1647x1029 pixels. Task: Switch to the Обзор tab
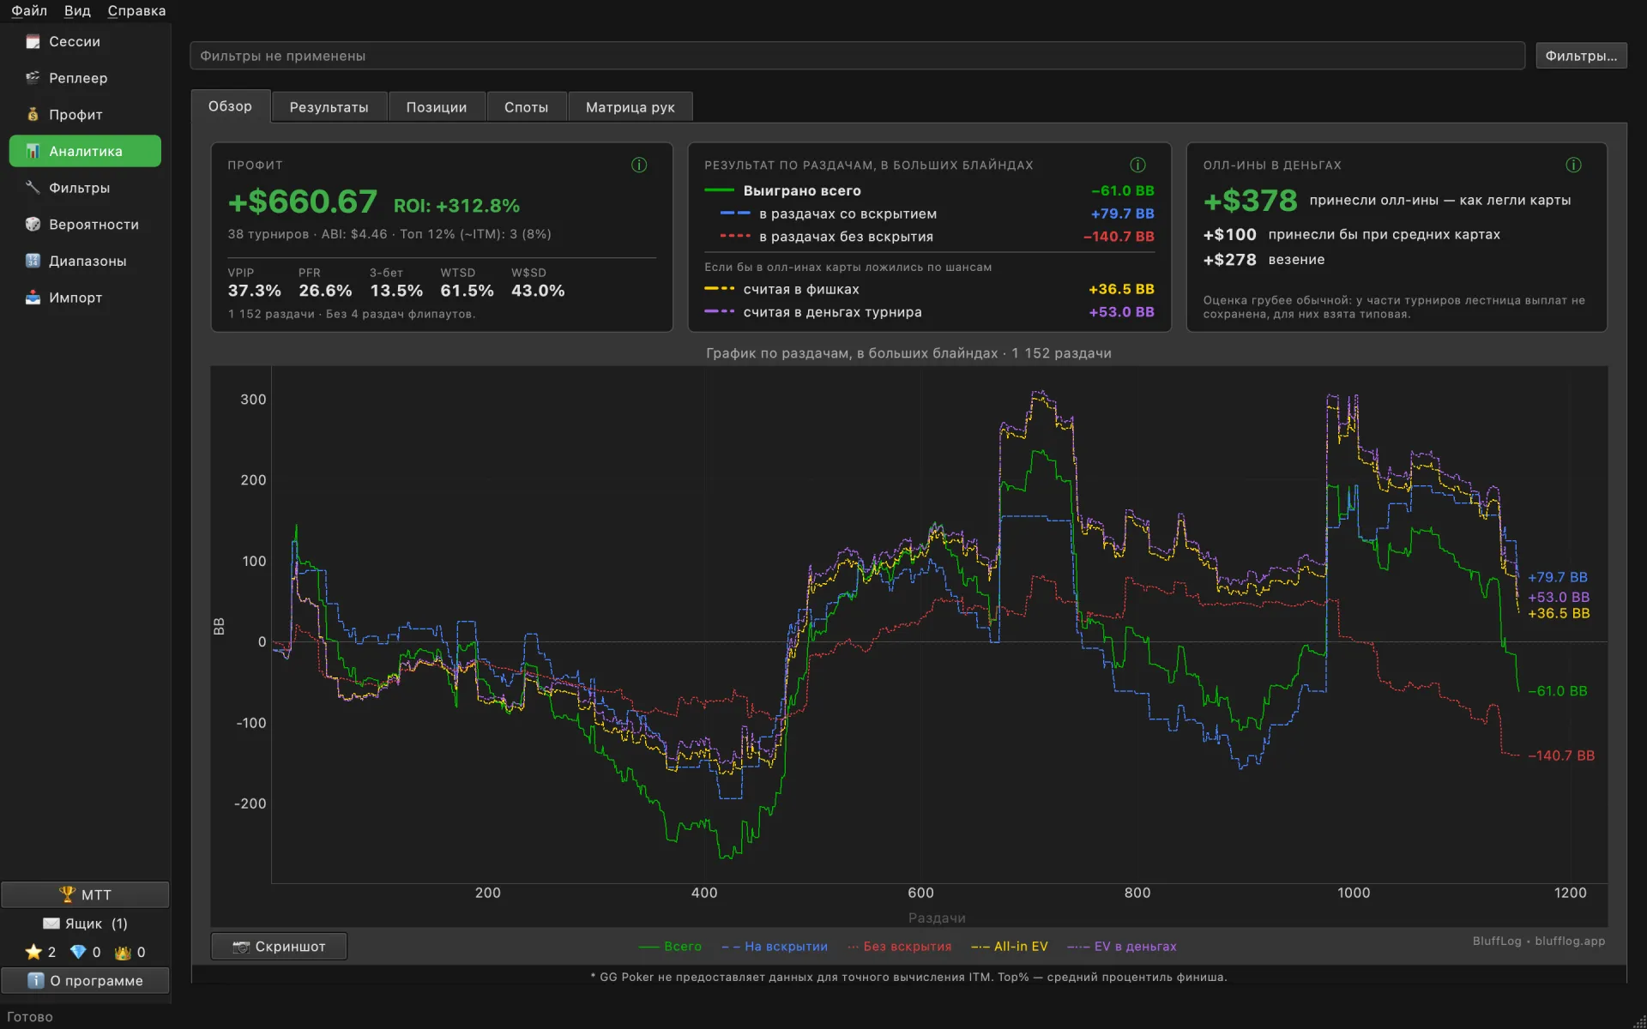230,106
